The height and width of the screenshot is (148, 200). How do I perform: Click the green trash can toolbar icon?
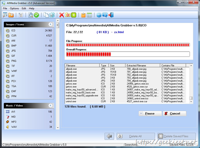click(x=74, y=15)
